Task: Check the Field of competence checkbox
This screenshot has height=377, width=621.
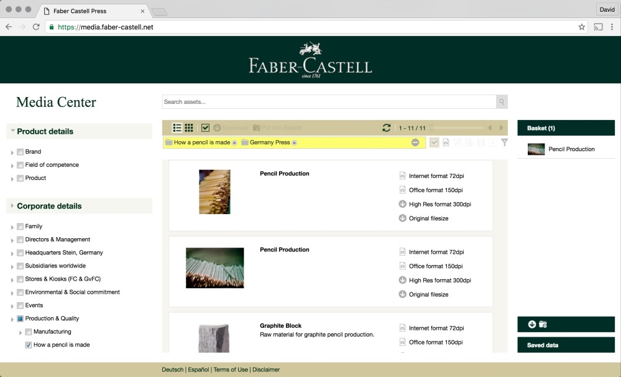Action: [20, 165]
